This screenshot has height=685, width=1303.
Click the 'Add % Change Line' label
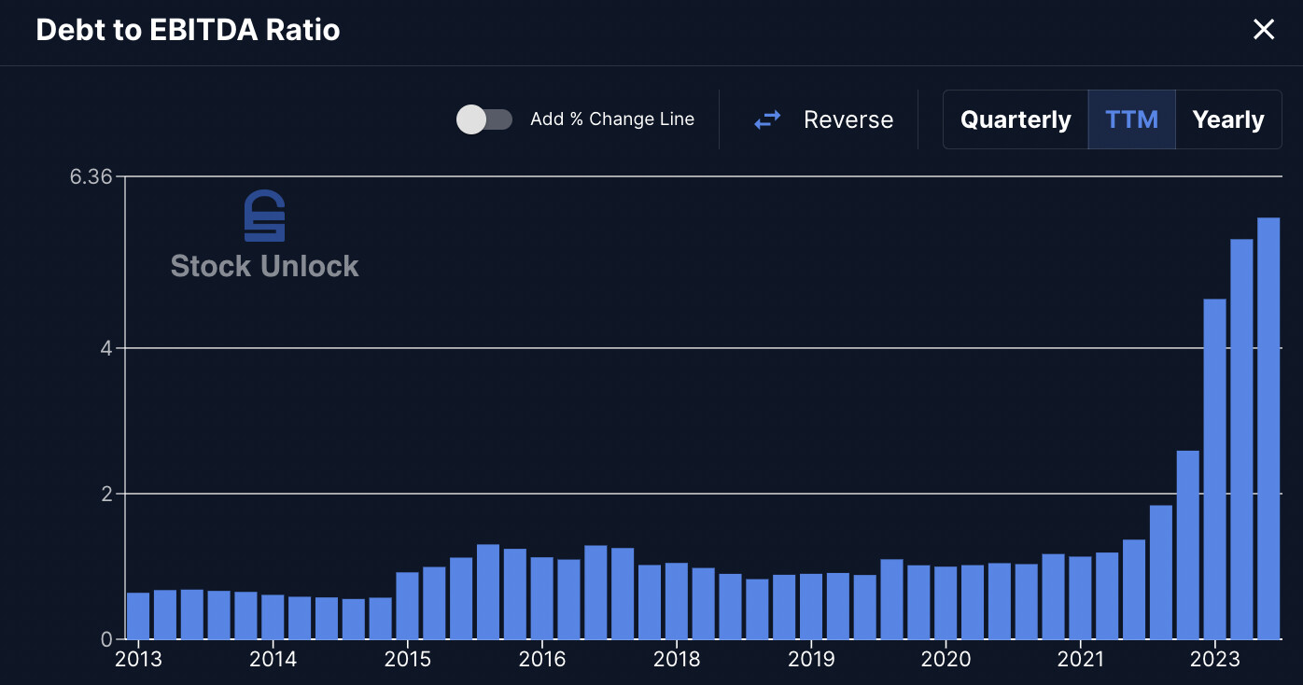click(x=612, y=119)
